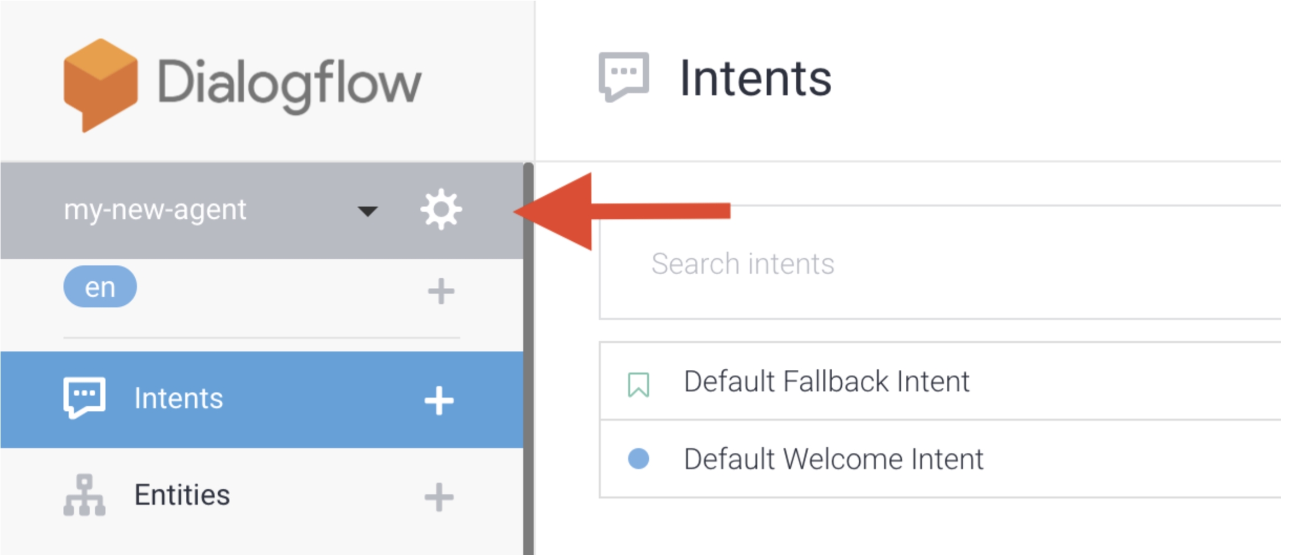Viewport: 1293px width, 555px height.
Task: Click the Dialogflow wordmark text
Action: 289,83
